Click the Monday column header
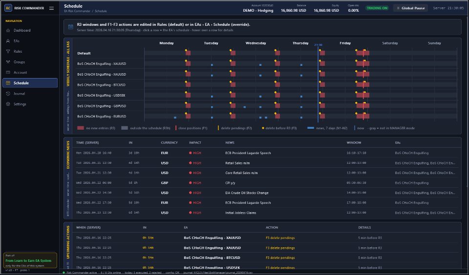The width and height of the screenshot is (469, 275). click(167, 43)
